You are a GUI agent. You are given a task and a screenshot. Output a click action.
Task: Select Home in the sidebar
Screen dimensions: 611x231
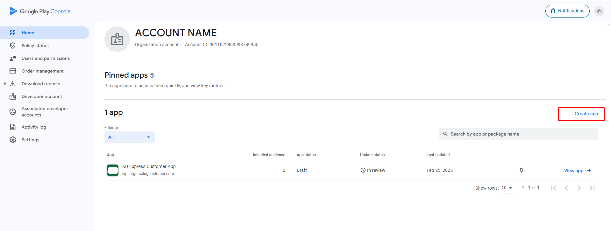point(45,33)
